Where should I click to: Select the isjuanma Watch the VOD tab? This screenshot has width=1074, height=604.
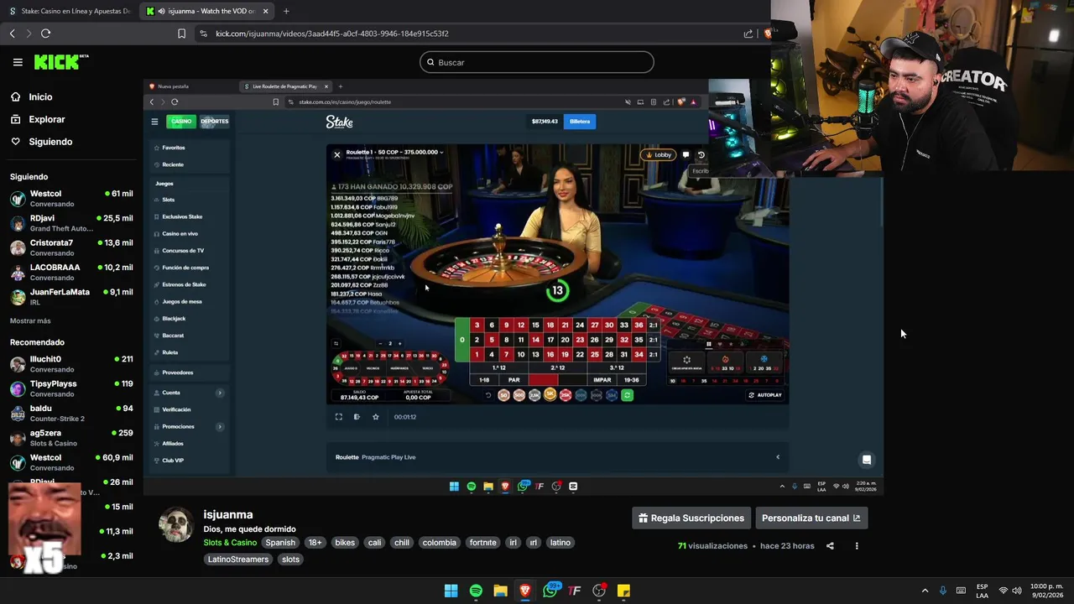coord(206,11)
